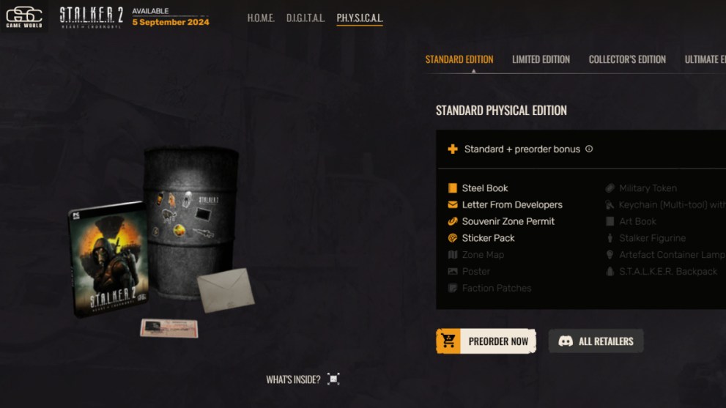Click the steel book game case image
Image resolution: width=726 pixels, height=408 pixels.
[109, 259]
